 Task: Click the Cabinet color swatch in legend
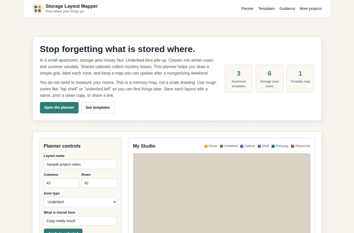(242, 146)
